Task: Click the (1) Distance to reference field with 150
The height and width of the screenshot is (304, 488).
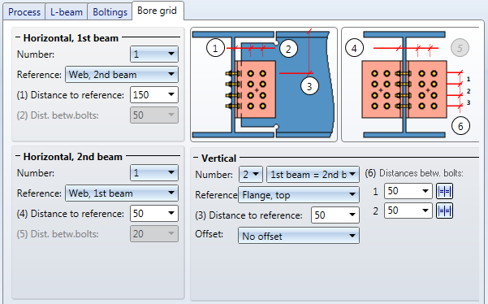Action: 154,94
